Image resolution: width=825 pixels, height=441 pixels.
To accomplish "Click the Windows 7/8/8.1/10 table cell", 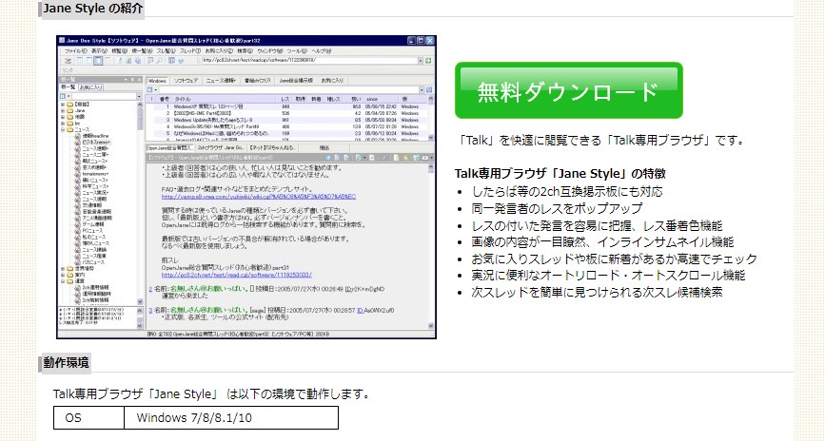I will pos(231,418).
